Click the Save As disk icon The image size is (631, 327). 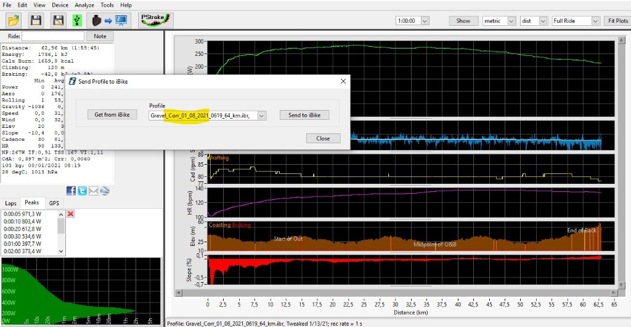point(58,20)
